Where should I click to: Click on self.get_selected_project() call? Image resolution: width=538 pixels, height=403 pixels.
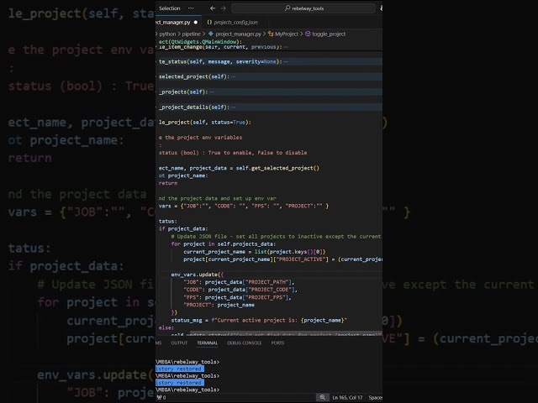[277, 168]
